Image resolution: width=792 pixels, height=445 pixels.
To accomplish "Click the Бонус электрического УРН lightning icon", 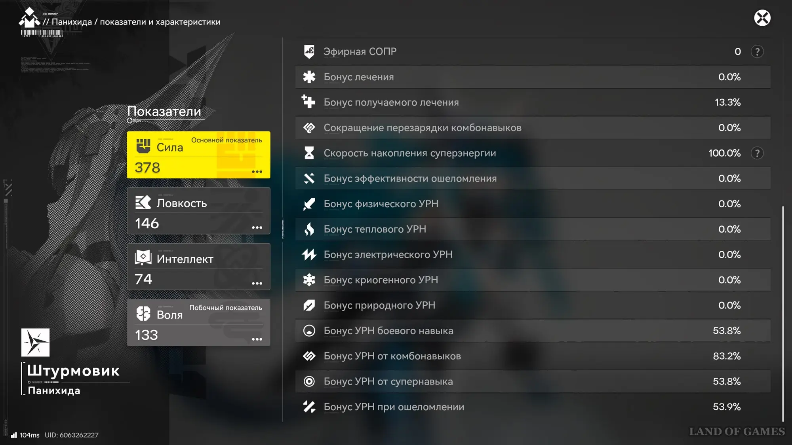I will (x=309, y=254).
